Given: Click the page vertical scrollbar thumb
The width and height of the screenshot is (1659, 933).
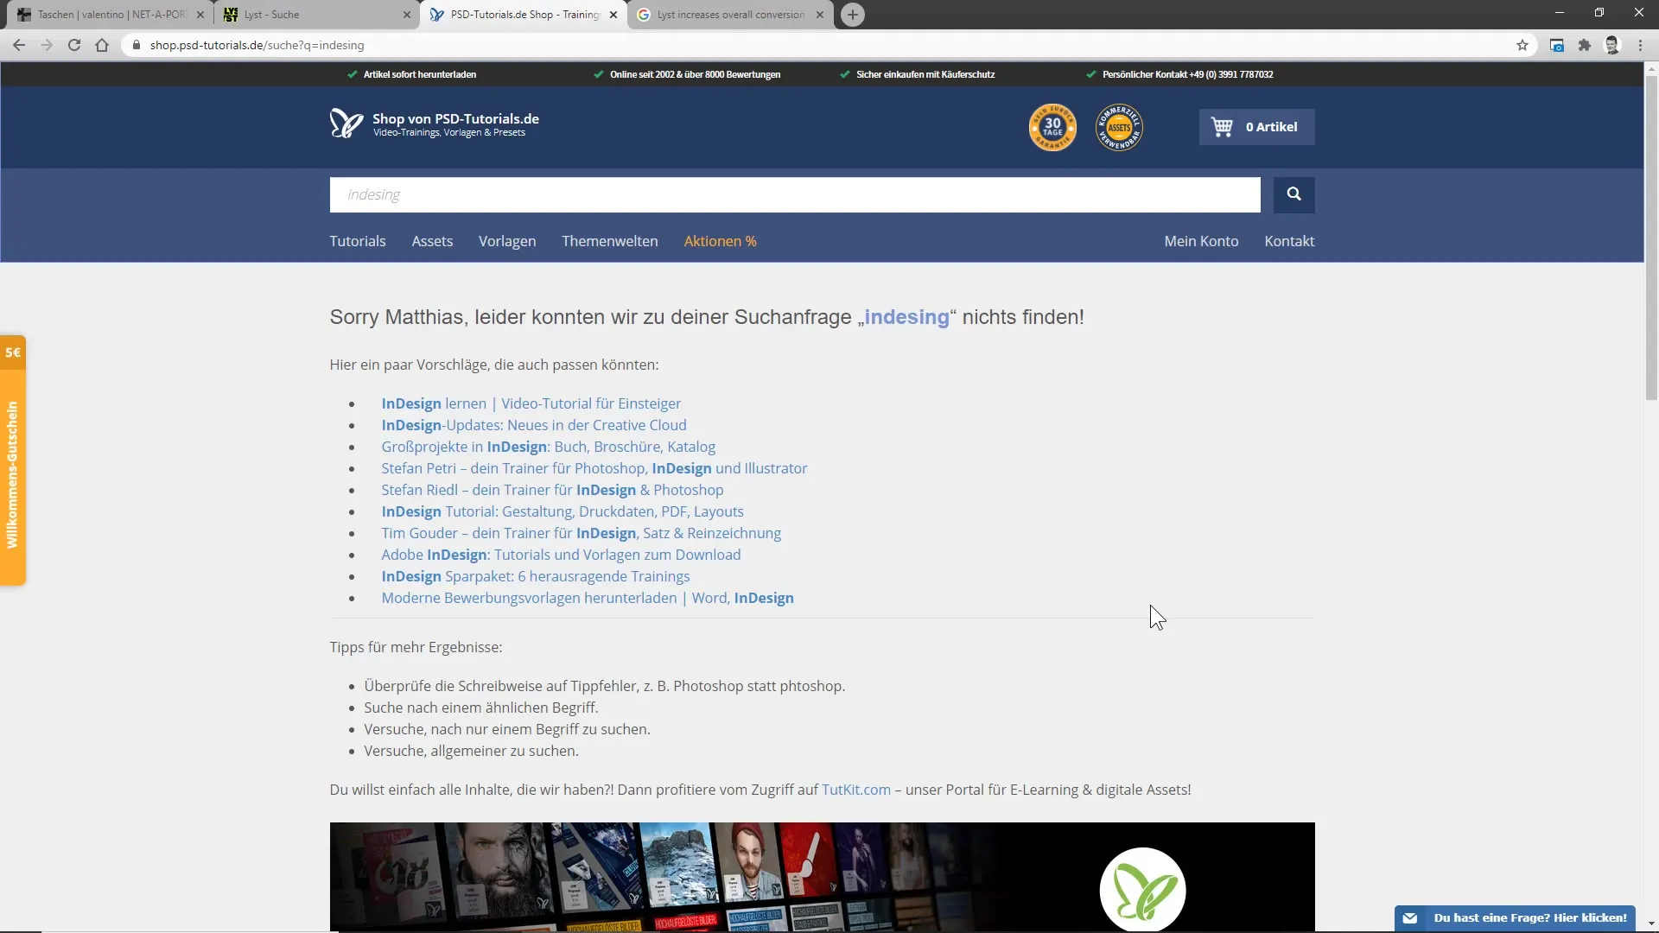Looking at the screenshot, I should click(1651, 238).
